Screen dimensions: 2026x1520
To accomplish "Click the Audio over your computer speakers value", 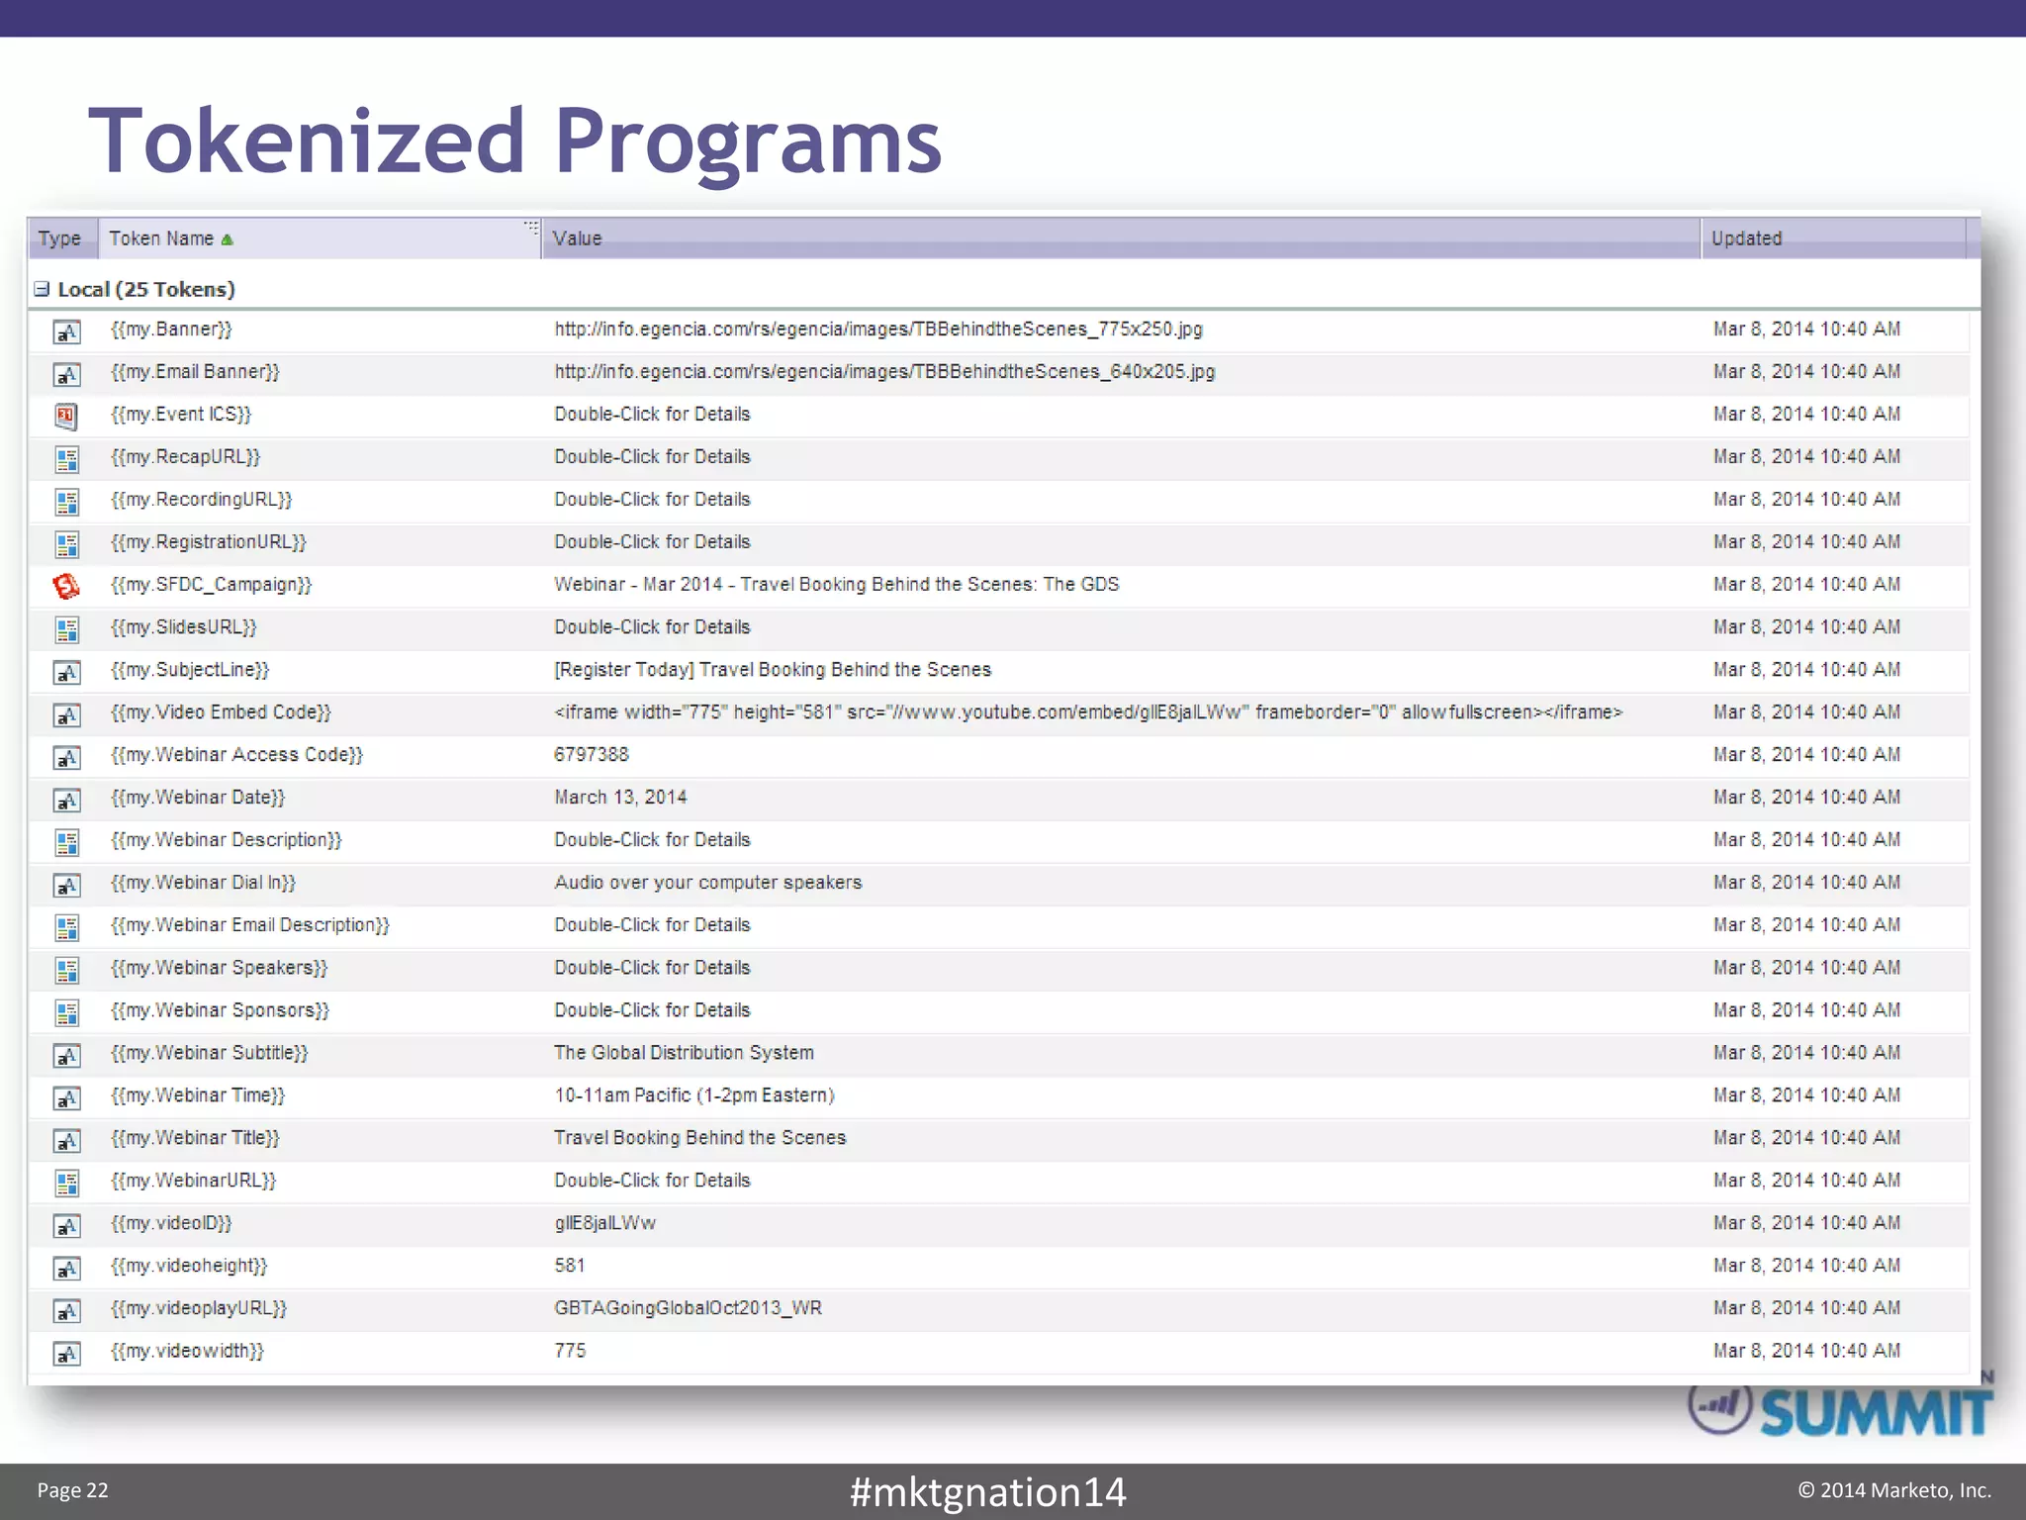I will [708, 883].
